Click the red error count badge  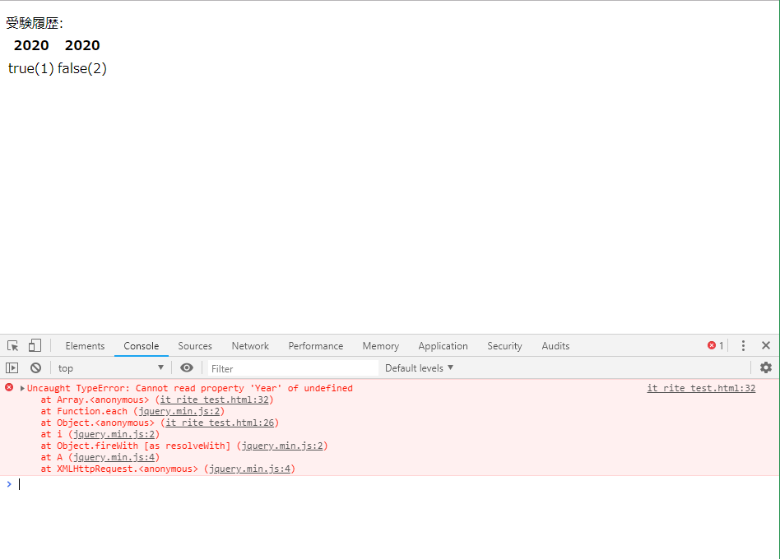[x=714, y=345]
